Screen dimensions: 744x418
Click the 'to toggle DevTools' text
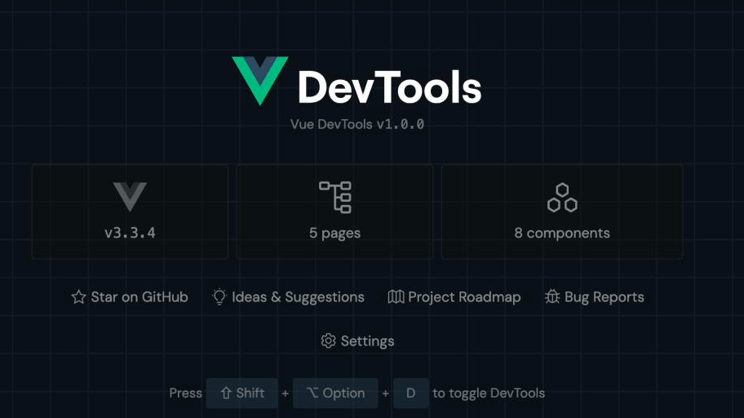pos(489,394)
